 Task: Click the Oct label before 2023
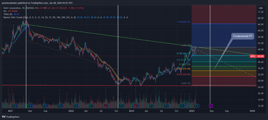coord(116,111)
